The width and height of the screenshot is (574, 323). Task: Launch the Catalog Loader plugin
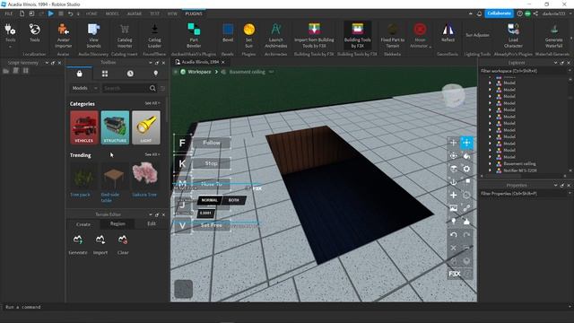pyautogui.click(x=154, y=36)
